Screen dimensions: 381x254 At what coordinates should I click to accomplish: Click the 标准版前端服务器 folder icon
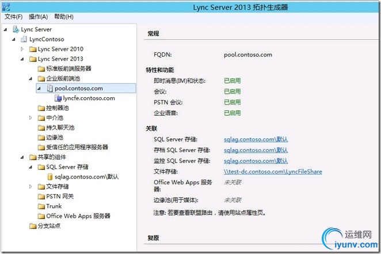point(41,69)
